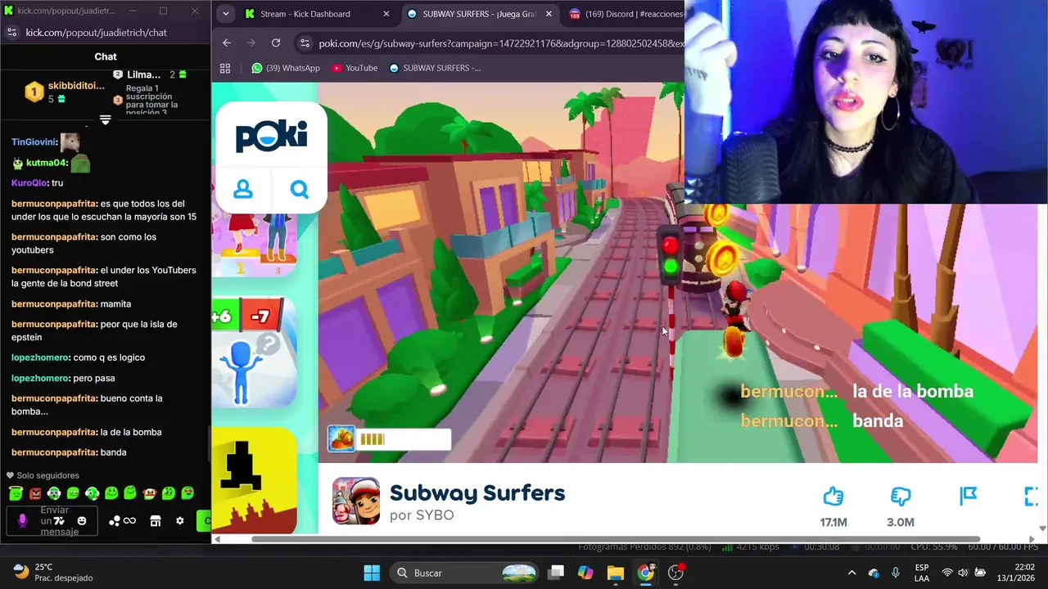Open File Explorer from taskbar

[615, 573]
